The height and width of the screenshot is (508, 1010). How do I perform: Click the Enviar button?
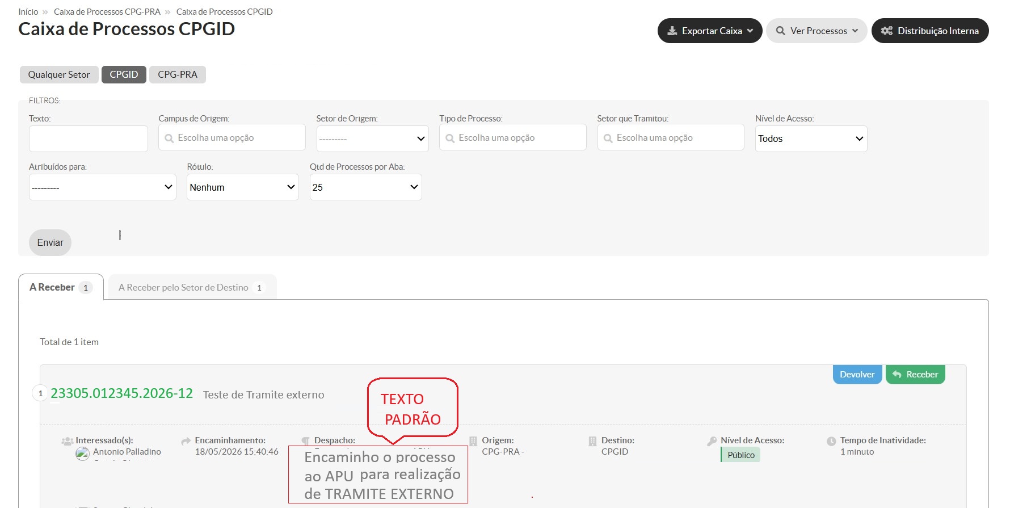(50, 242)
